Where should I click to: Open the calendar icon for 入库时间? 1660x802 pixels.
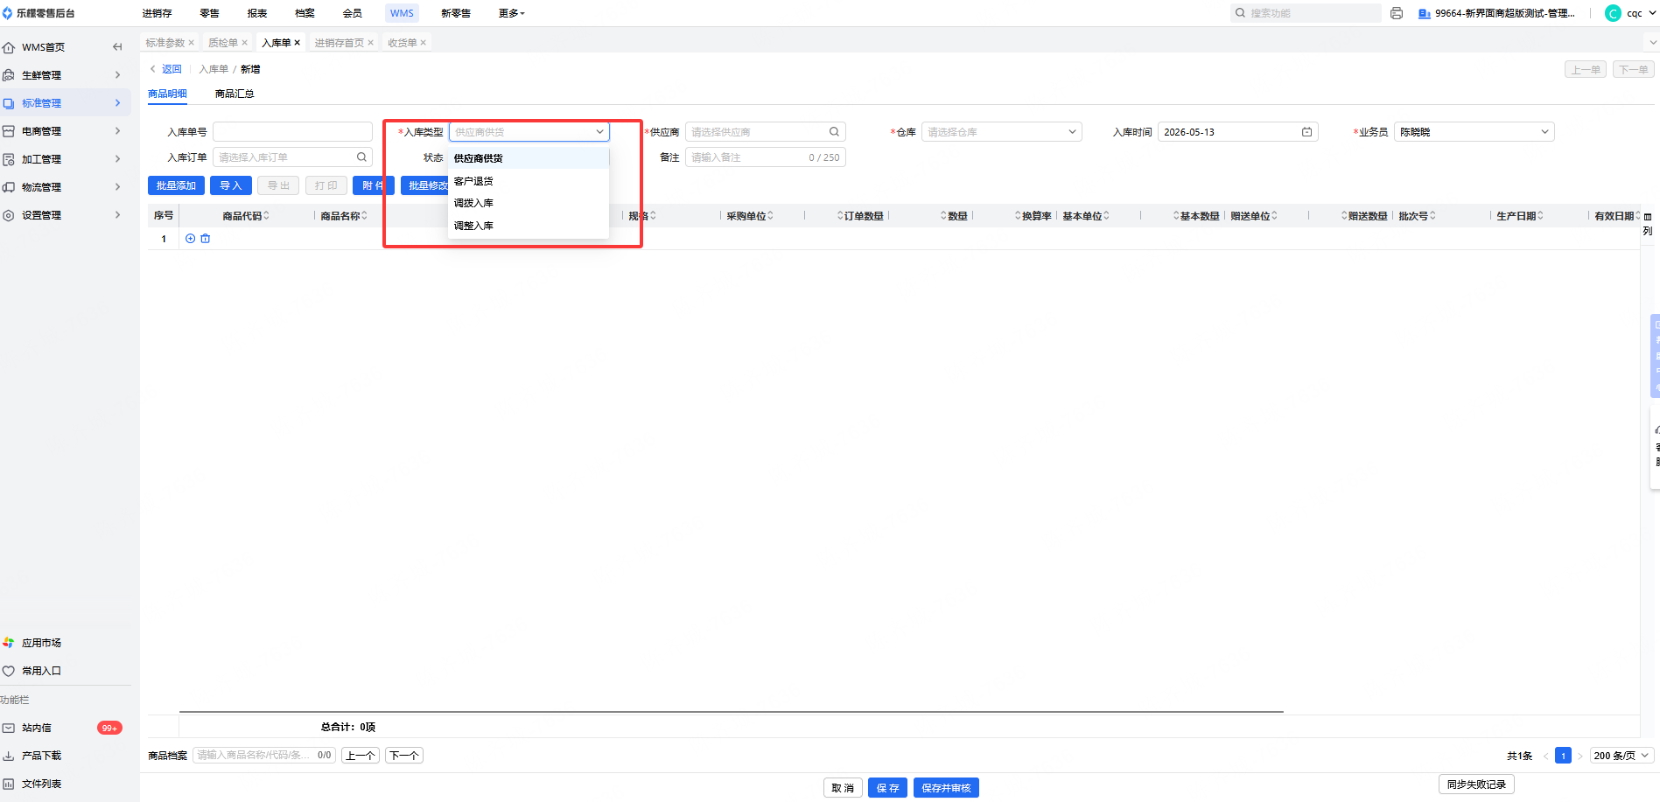coord(1306,132)
